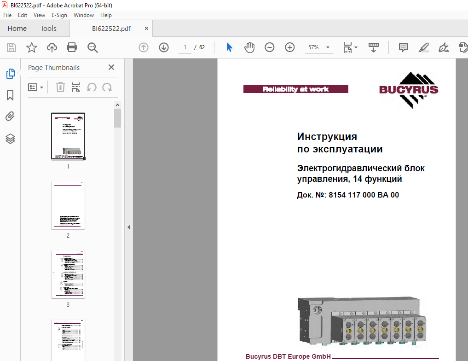Click the current page number field
Viewport: 468px width, 361px height.
point(185,47)
